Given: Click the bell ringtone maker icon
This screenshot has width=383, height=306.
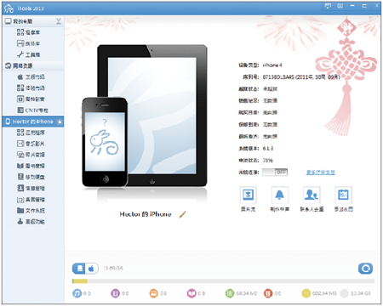Looking at the screenshot, I should point(280,195).
